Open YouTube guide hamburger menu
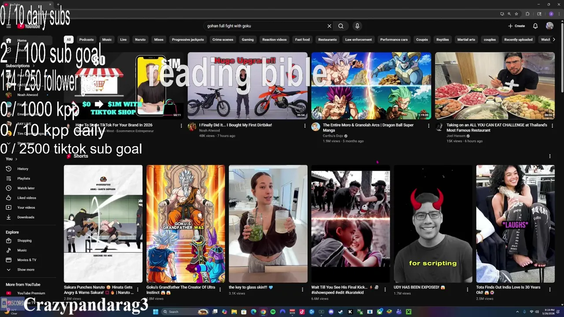The width and height of the screenshot is (564, 317). click(8, 26)
